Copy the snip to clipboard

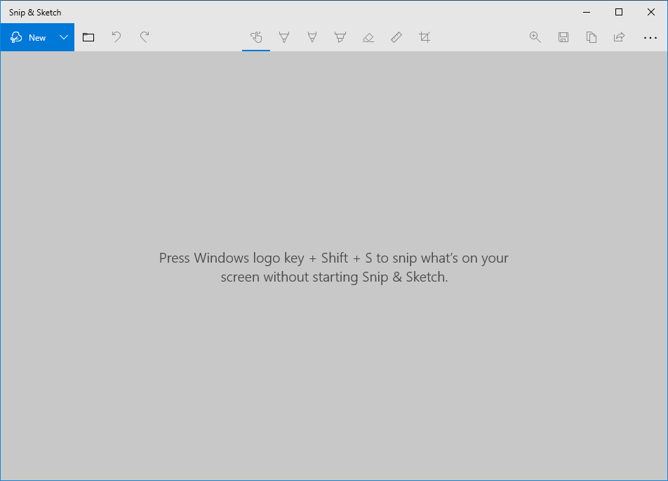(x=592, y=37)
